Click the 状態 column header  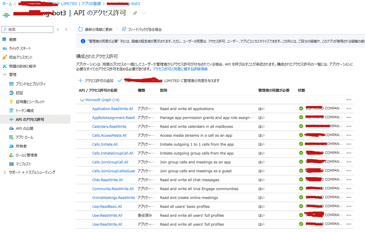[302, 90]
